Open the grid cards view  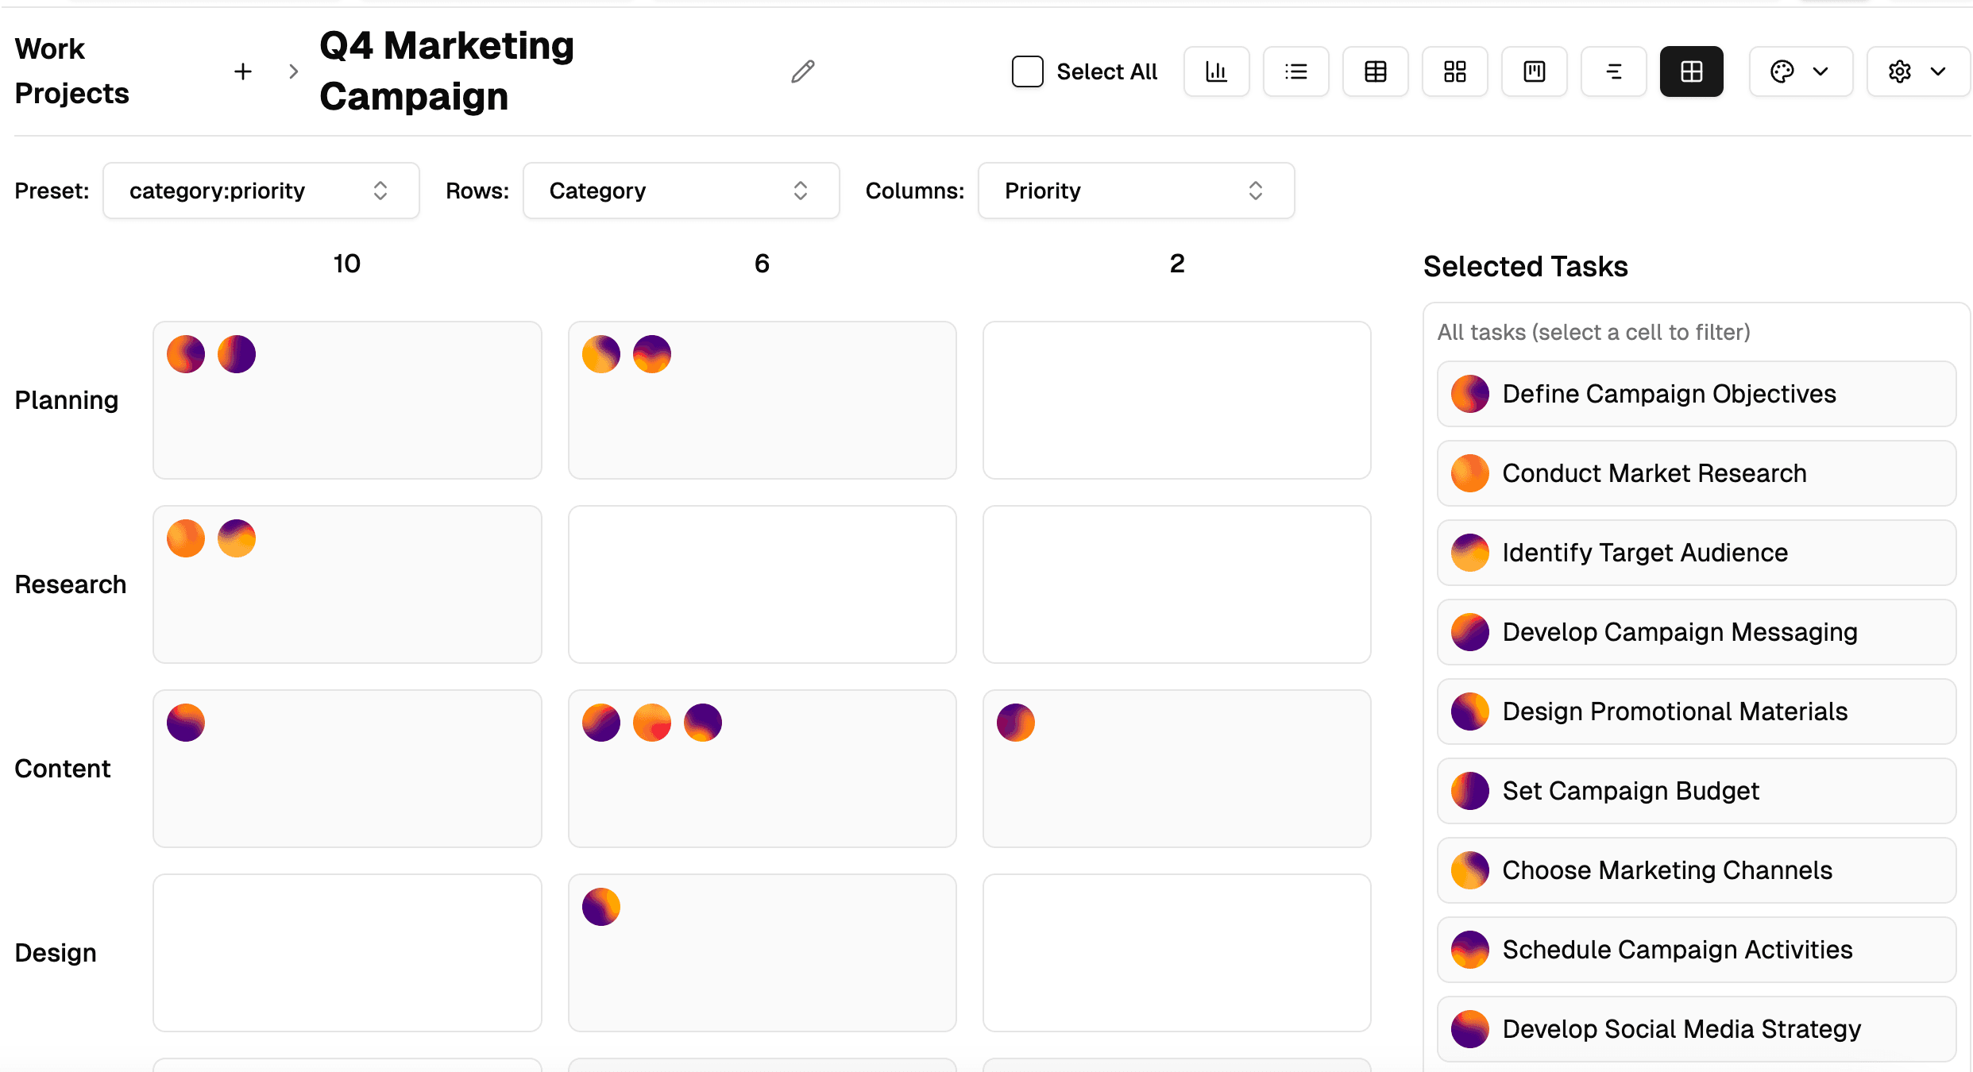[x=1454, y=71]
